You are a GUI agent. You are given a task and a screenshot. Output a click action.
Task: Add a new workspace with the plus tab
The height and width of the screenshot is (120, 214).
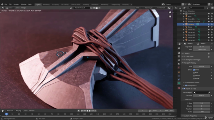coord(131,4)
